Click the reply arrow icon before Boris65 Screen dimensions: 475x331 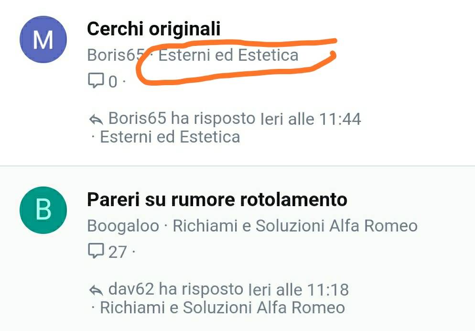tap(97, 120)
